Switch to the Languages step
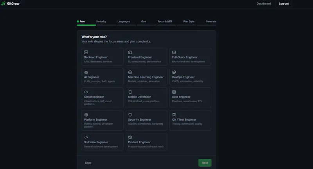Image resolution: width=313 pixels, height=169 pixels. click(x=124, y=21)
